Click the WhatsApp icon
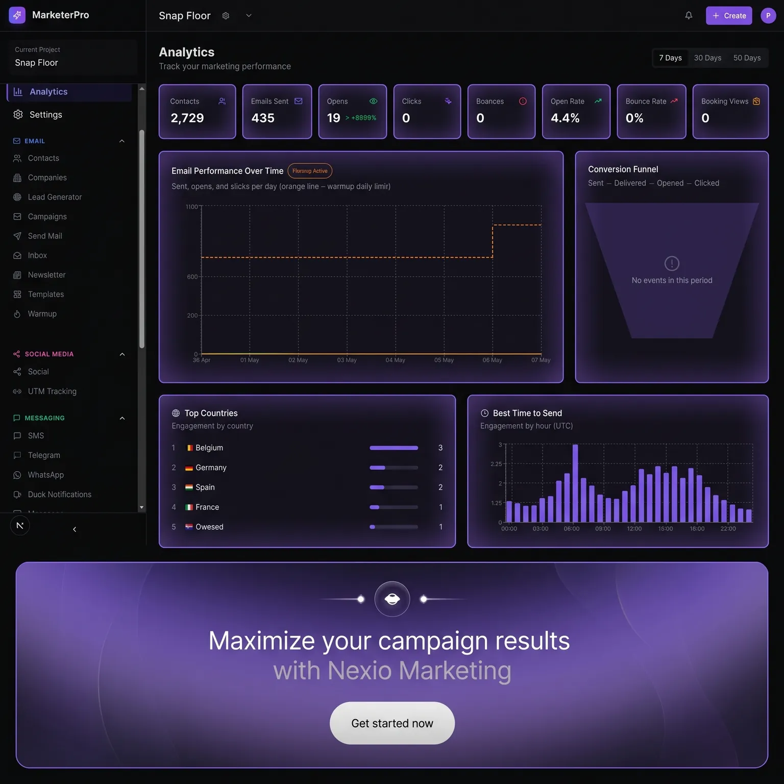Image resolution: width=784 pixels, height=784 pixels. [17, 475]
